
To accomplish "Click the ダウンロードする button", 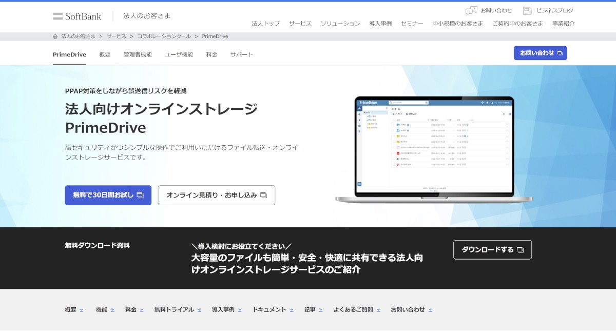I will click(492, 250).
